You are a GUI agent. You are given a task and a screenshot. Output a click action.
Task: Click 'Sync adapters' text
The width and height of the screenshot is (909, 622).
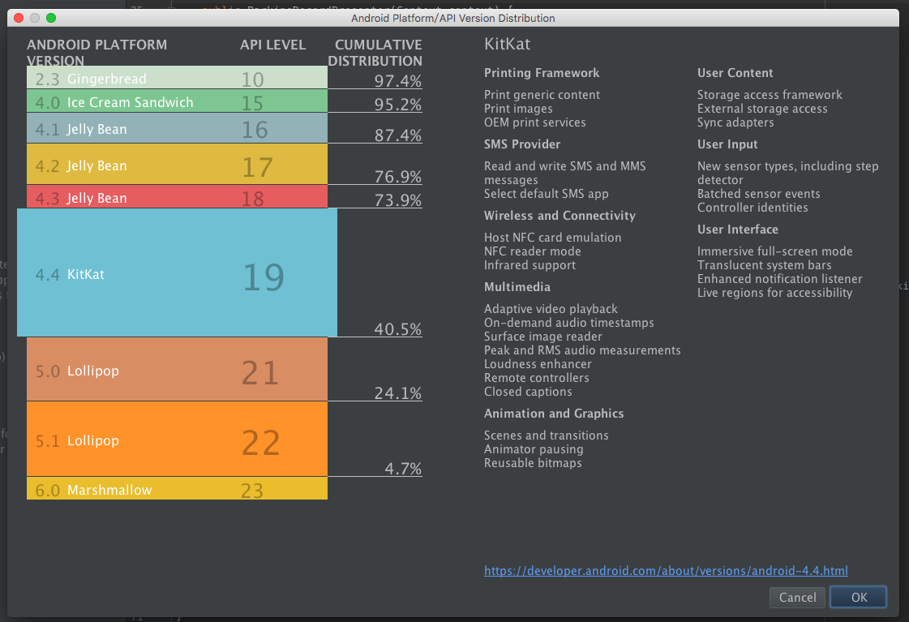tap(735, 122)
